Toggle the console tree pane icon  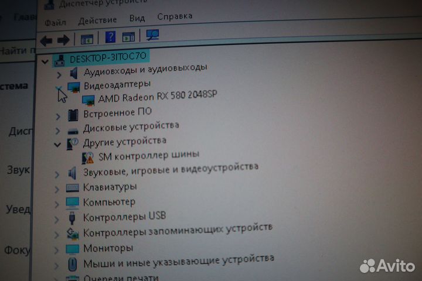click(x=87, y=39)
